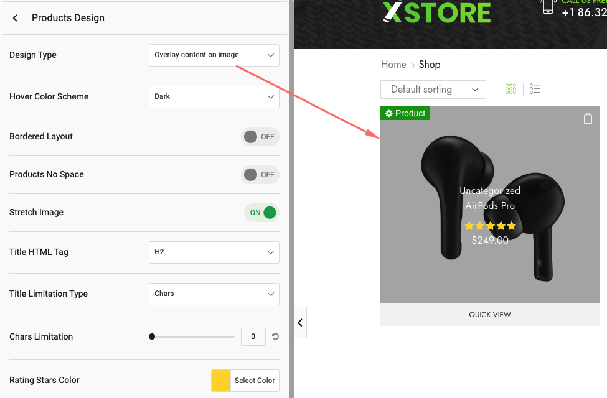Open the Hover Color Scheme dropdown
607x398 pixels.
214,96
